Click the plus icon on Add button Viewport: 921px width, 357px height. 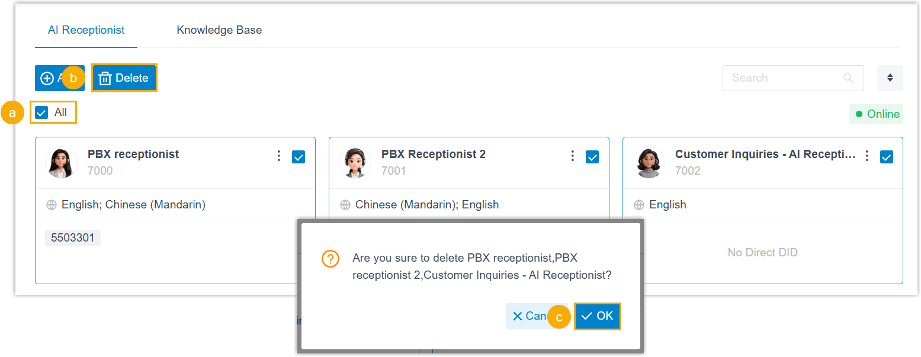(47, 78)
